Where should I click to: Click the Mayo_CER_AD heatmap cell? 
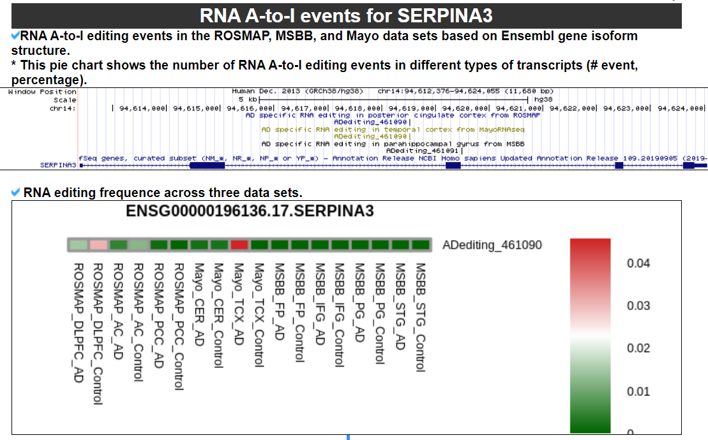coord(199,245)
